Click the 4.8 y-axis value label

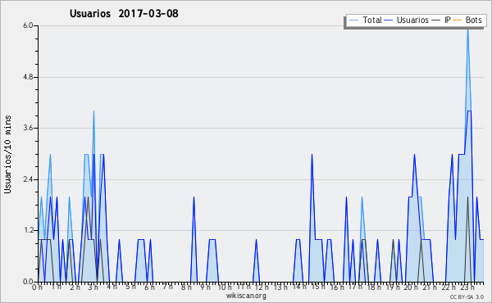click(x=28, y=77)
